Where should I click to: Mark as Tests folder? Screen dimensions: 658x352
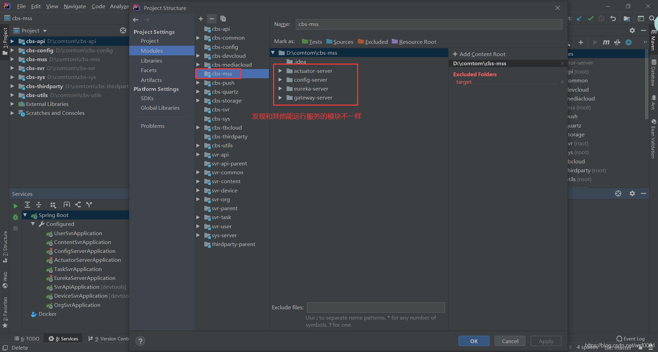click(312, 42)
